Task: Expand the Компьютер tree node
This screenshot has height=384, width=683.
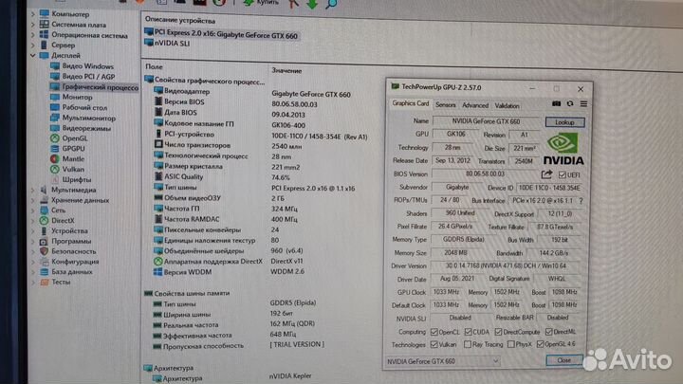Action: point(33,14)
